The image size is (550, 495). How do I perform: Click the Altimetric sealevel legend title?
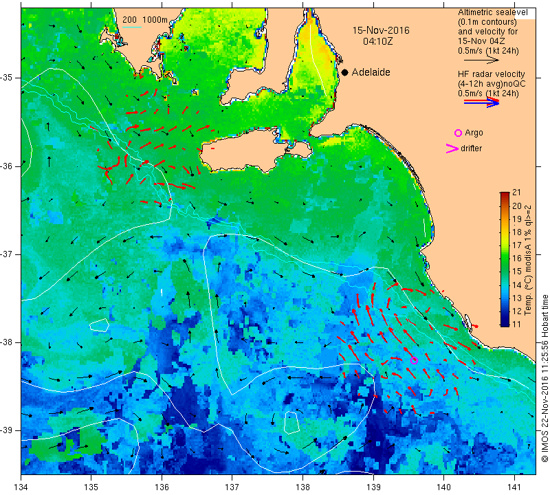pos(492,12)
